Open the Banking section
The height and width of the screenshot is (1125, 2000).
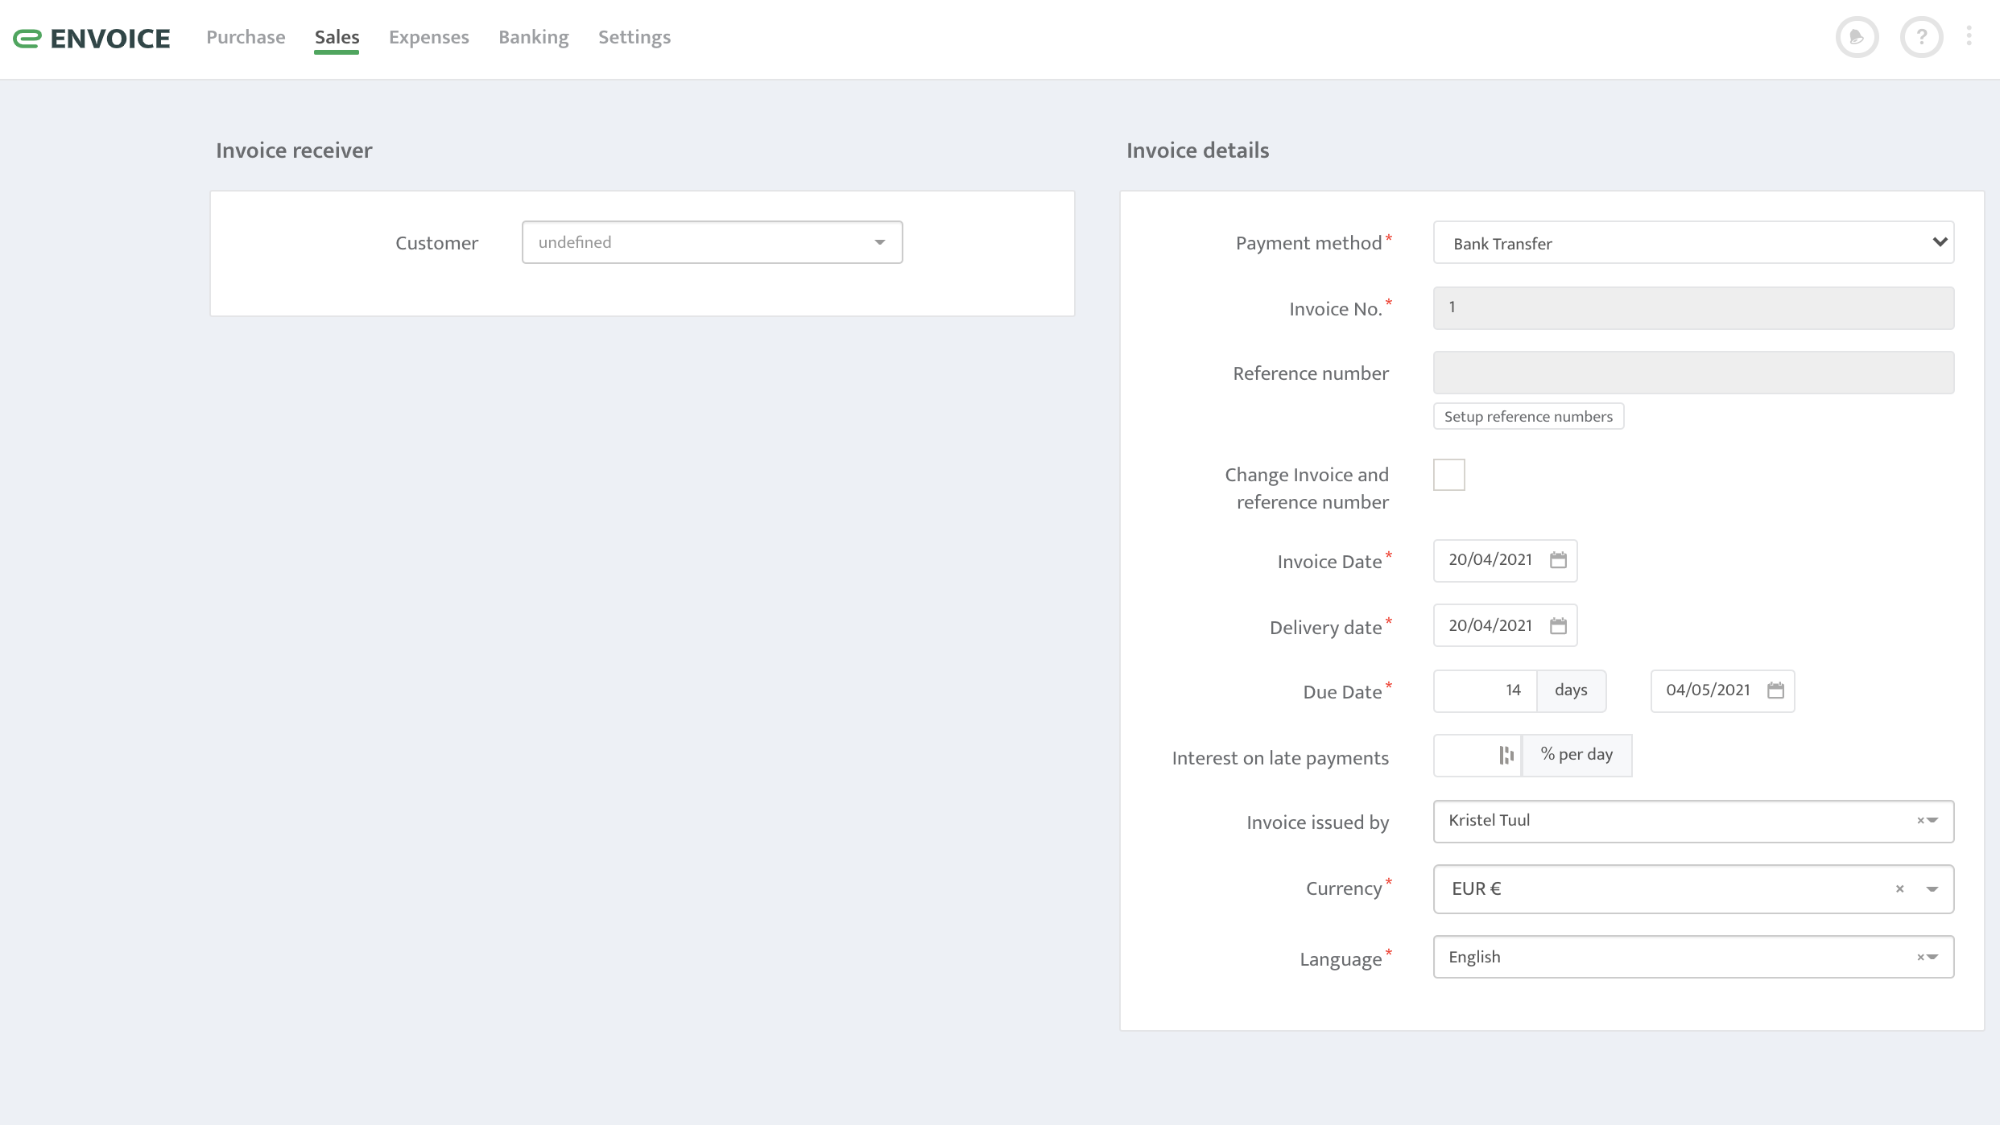[533, 37]
